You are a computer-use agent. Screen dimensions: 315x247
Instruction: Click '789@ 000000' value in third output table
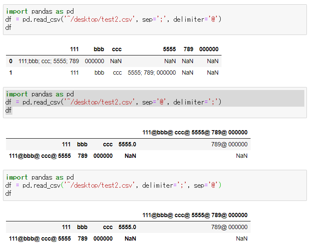(x=229, y=227)
